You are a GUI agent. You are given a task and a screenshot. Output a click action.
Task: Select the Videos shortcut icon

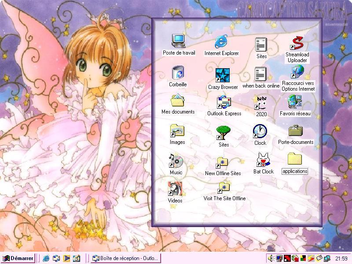coord(175,192)
